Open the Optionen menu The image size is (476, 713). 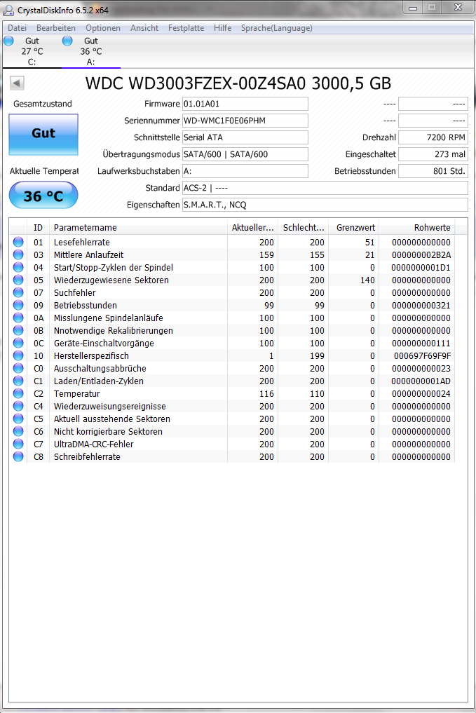tap(103, 28)
